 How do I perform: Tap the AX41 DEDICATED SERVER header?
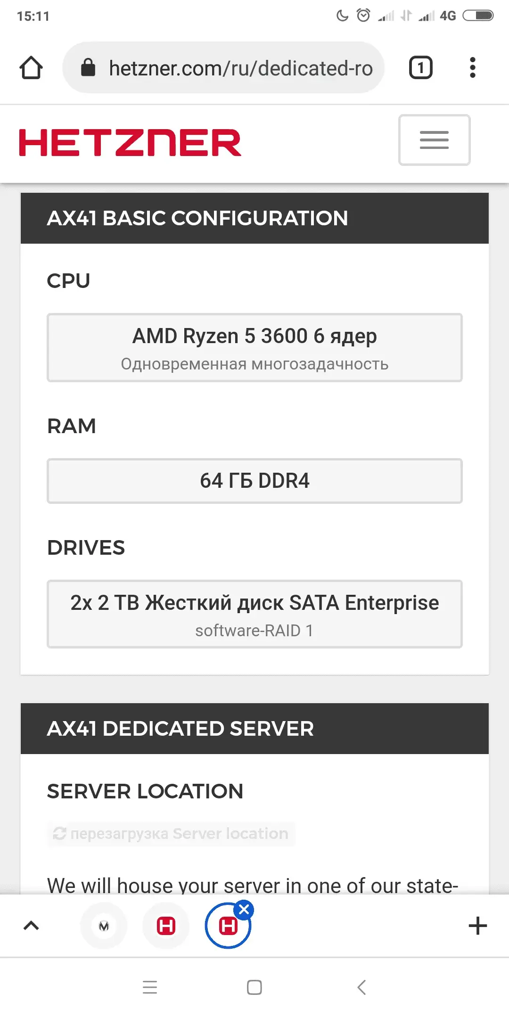pyautogui.click(x=254, y=729)
